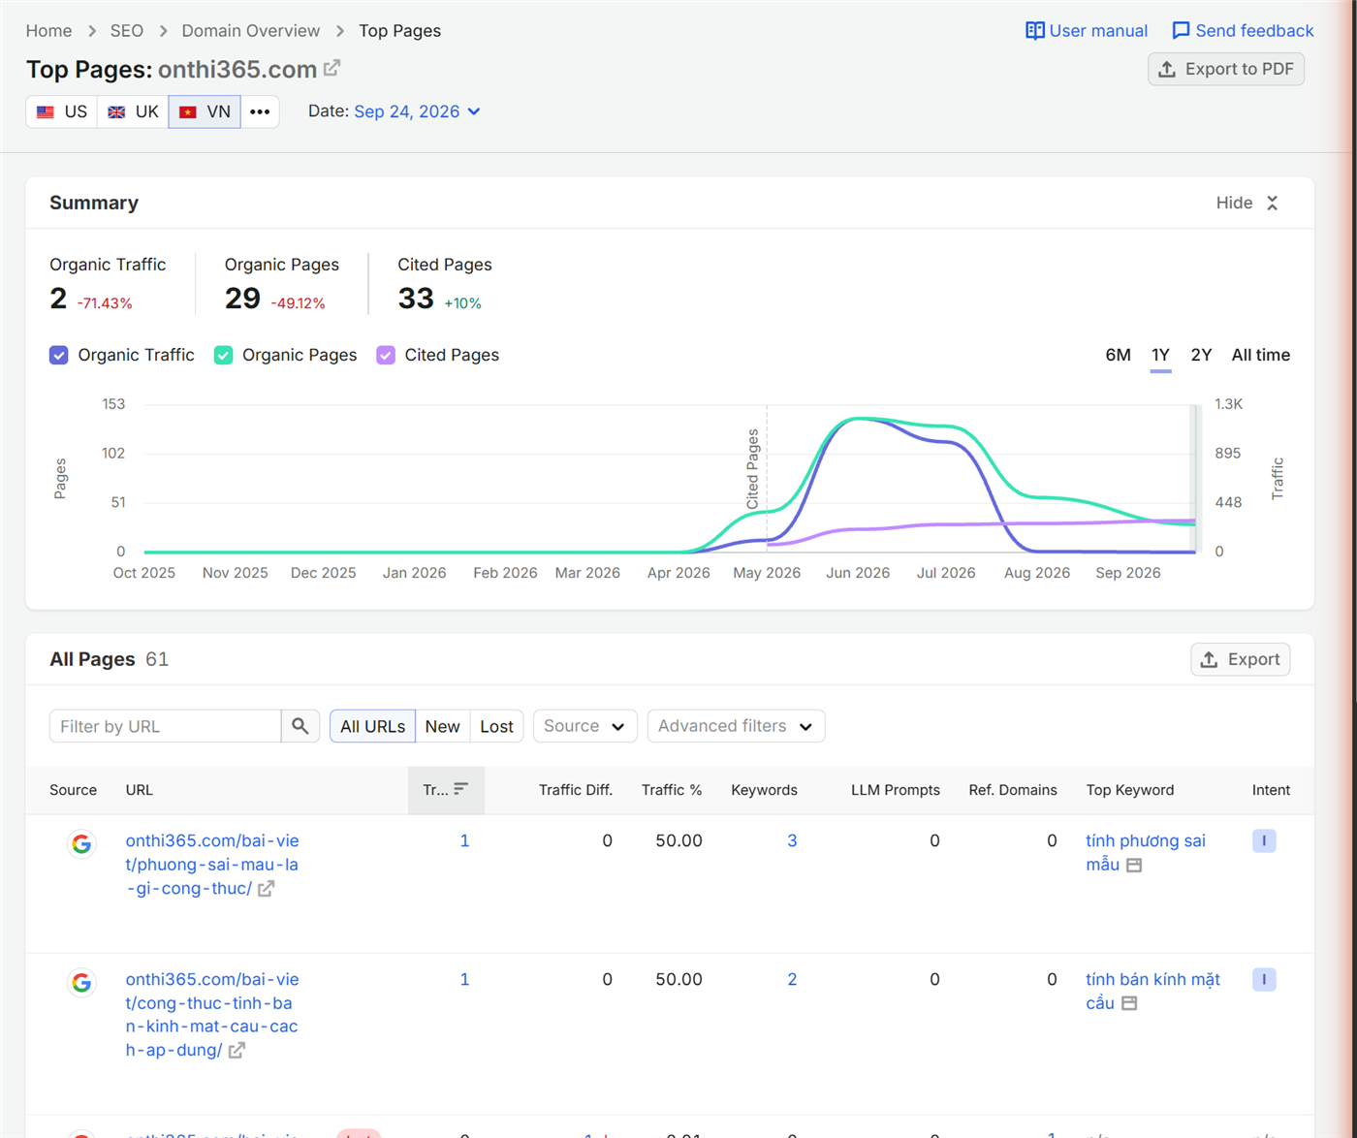This screenshot has width=1357, height=1138.
Task: Click Google source icon for cong-thuc-tinh-ban-kinh page
Action: pyautogui.click(x=81, y=983)
